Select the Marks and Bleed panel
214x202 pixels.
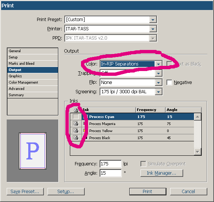pyautogui.click(x=33, y=64)
